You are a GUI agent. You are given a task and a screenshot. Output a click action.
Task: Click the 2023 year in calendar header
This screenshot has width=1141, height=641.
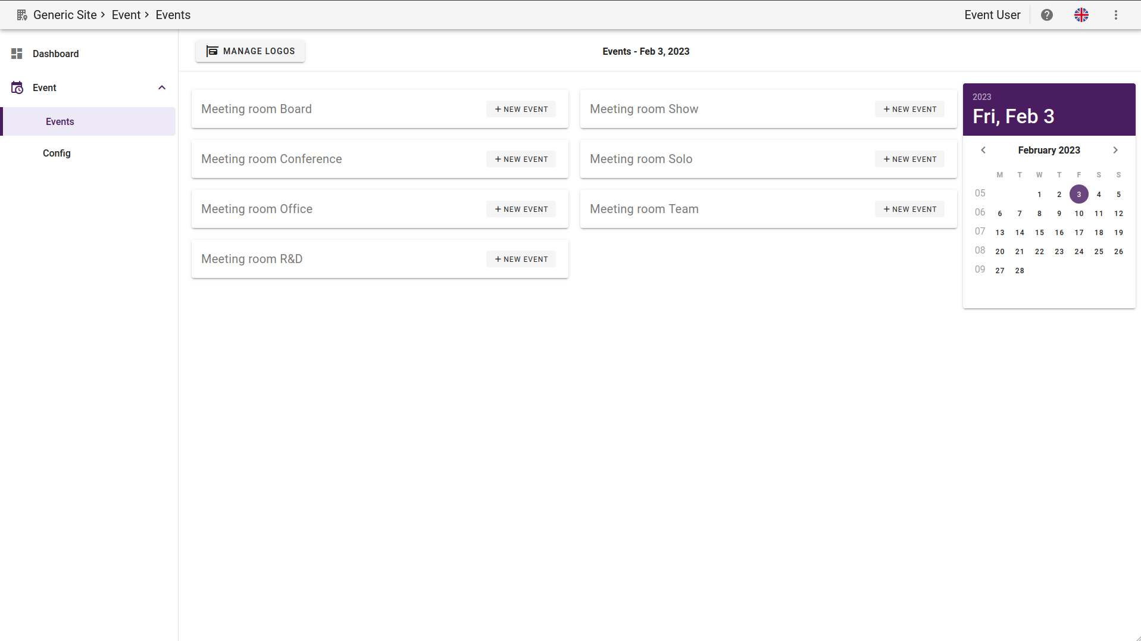click(x=981, y=97)
